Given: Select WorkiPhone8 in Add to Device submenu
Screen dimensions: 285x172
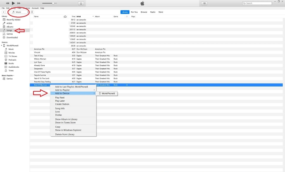Looking at the screenshot, I should point(108,94).
